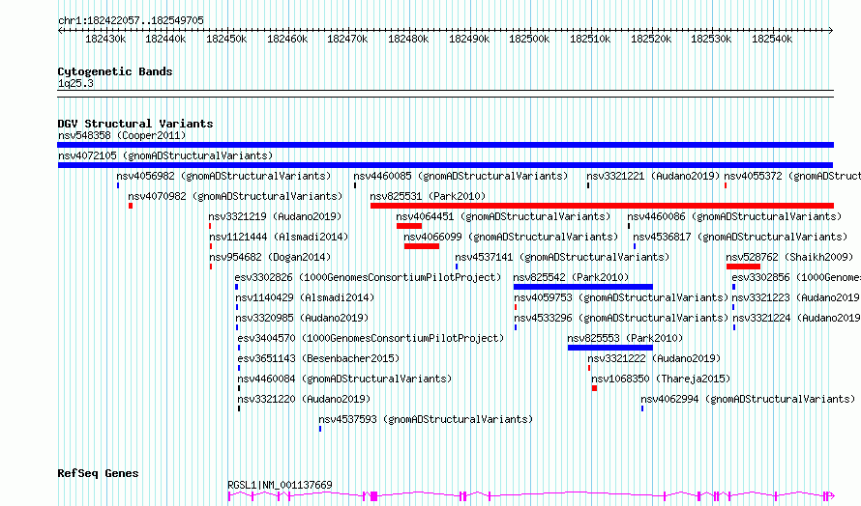Click the nsv1121444 (Alsmadi2014) label
This screenshot has width=861, height=506.
click(279, 237)
